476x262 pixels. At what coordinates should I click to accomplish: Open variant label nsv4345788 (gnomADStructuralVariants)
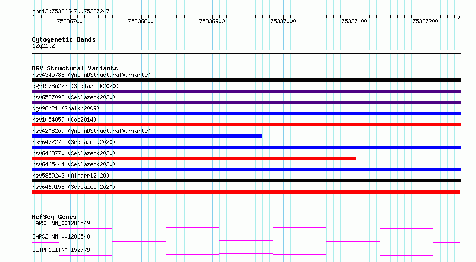click(x=91, y=75)
